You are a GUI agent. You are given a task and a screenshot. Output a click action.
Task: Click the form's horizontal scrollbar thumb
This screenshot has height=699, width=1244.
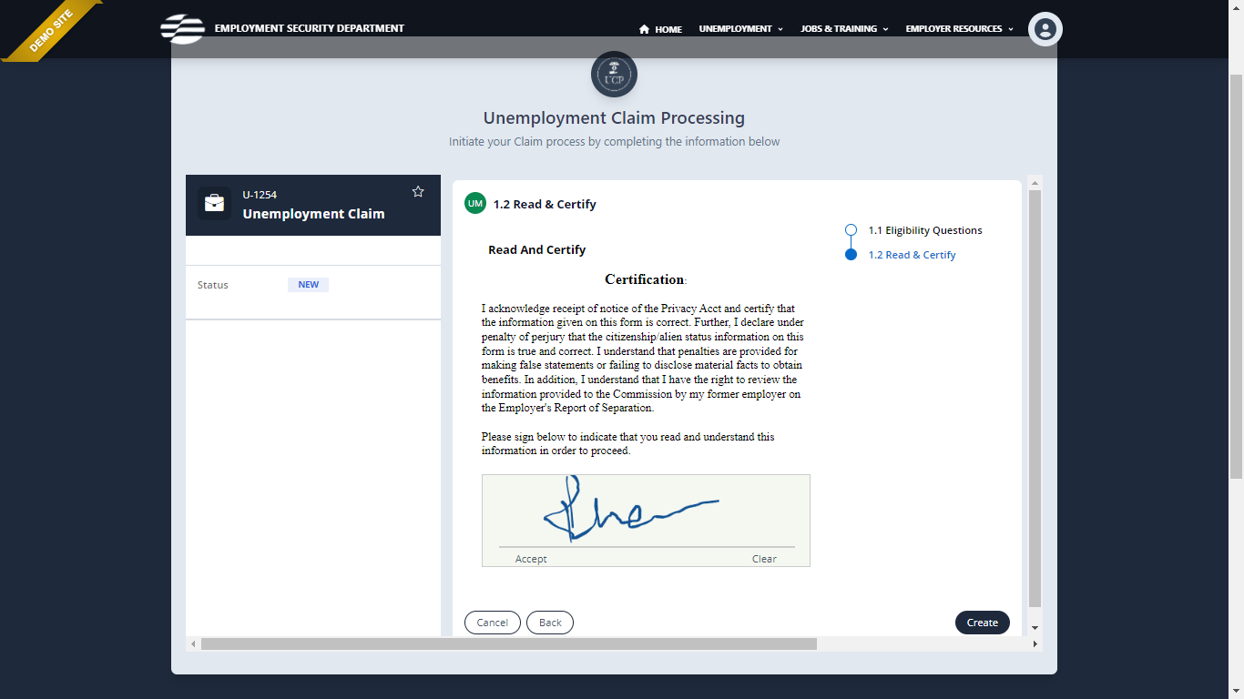[509, 644]
